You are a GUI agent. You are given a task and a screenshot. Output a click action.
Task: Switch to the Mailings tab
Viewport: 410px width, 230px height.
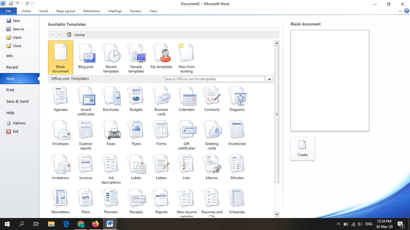[115, 11]
